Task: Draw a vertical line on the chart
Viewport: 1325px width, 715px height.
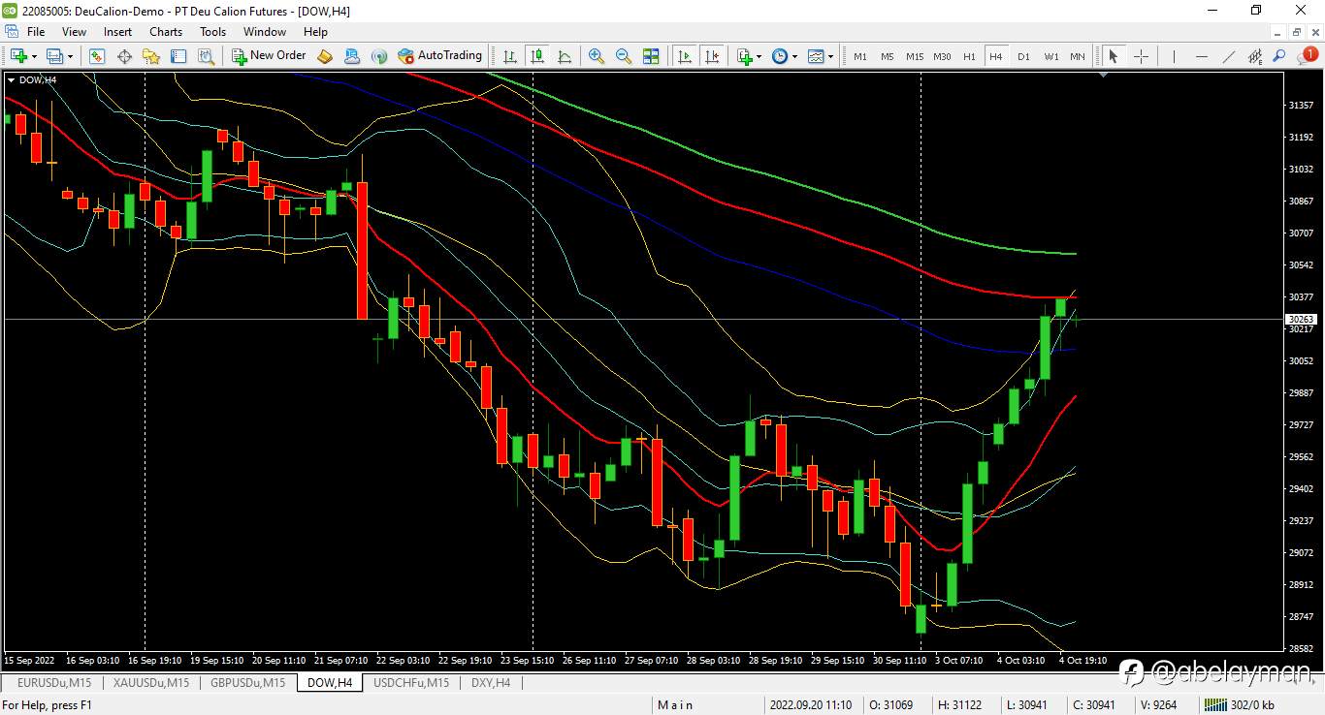Action: pos(1174,56)
